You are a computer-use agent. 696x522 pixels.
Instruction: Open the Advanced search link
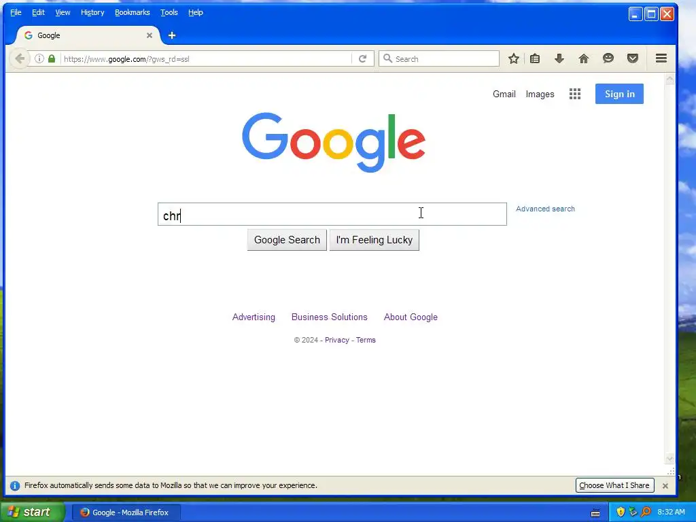coord(545,209)
